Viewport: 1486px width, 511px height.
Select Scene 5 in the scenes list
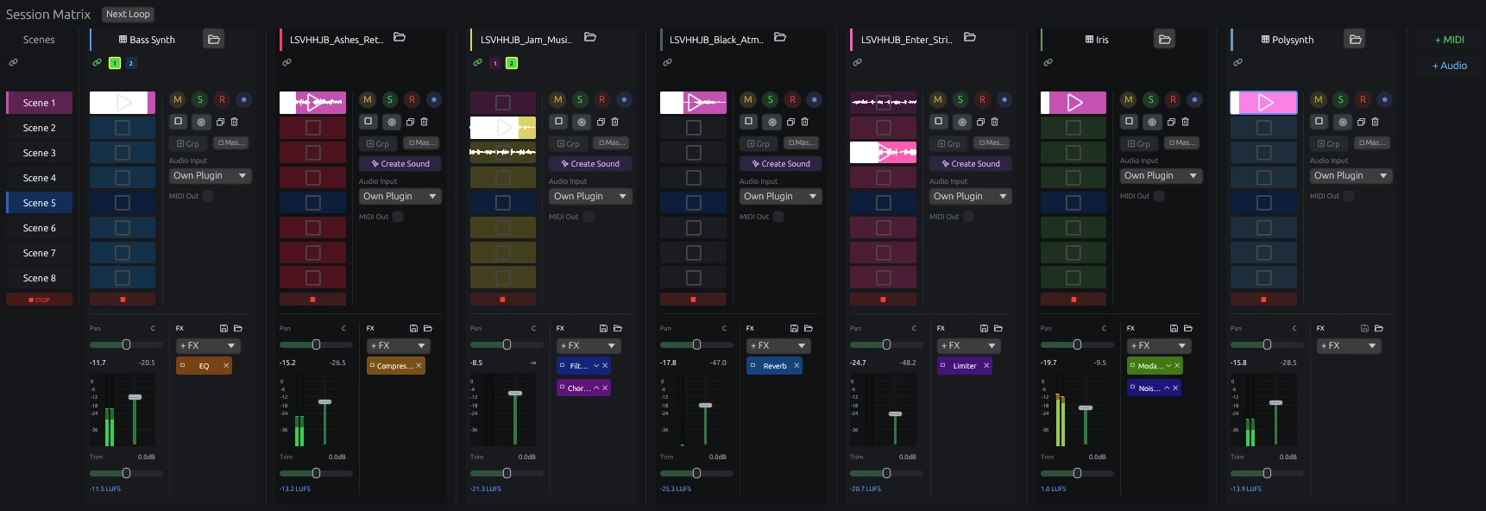coord(39,203)
